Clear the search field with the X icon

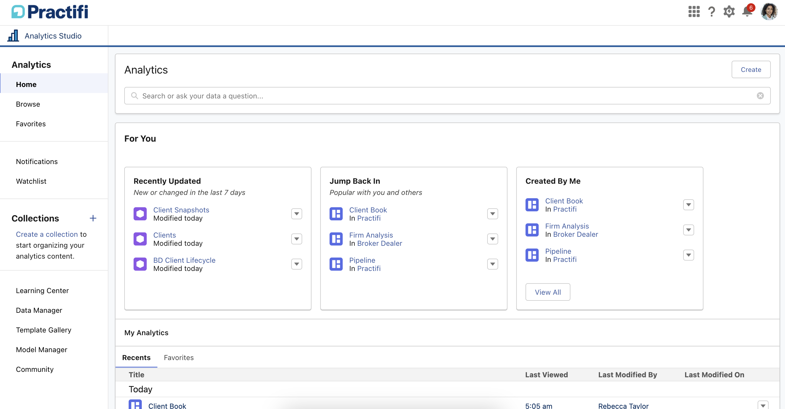(x=760, y=96)
